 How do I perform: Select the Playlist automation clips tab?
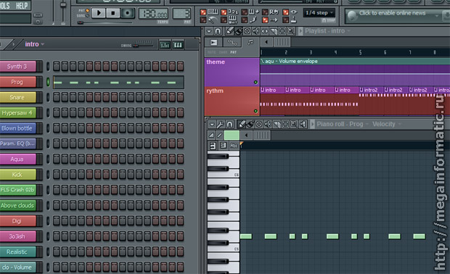click(232, 43)
